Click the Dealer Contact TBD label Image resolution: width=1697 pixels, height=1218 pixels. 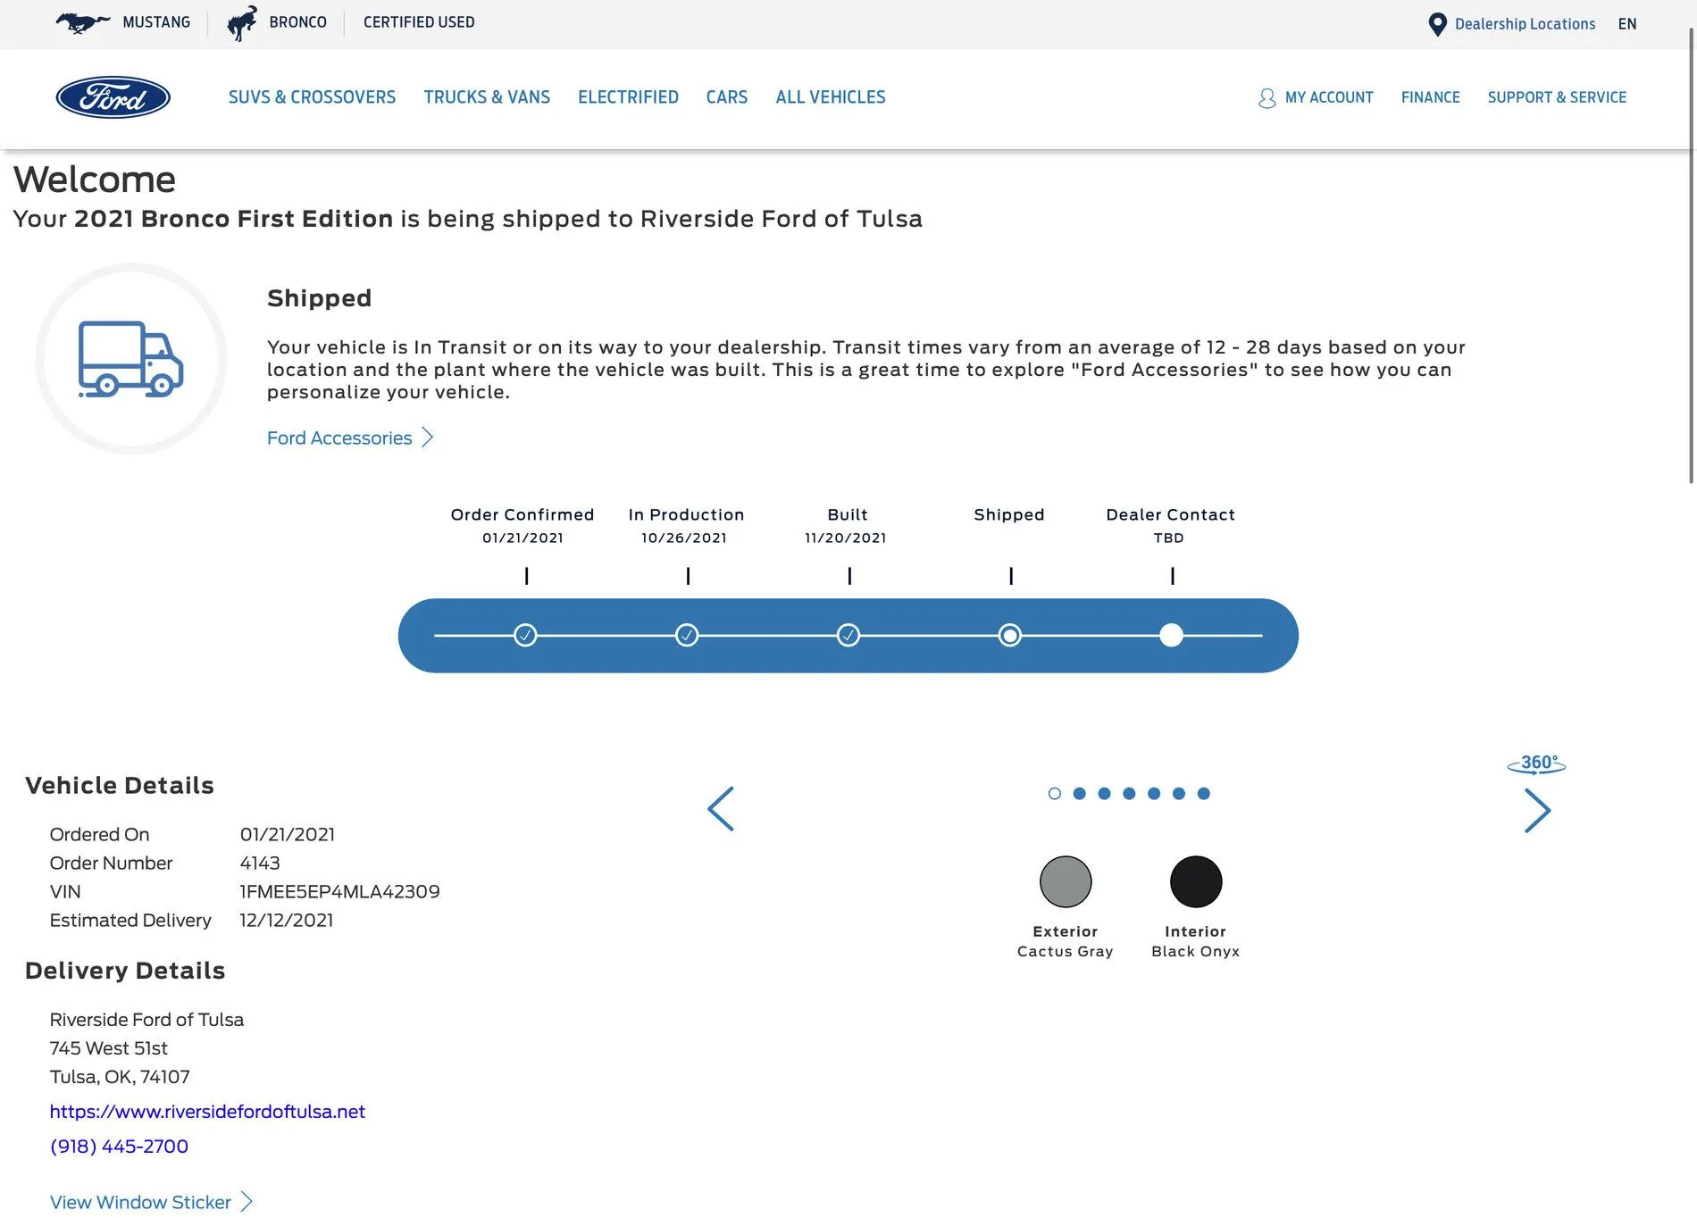click(x=1169, y=538)
